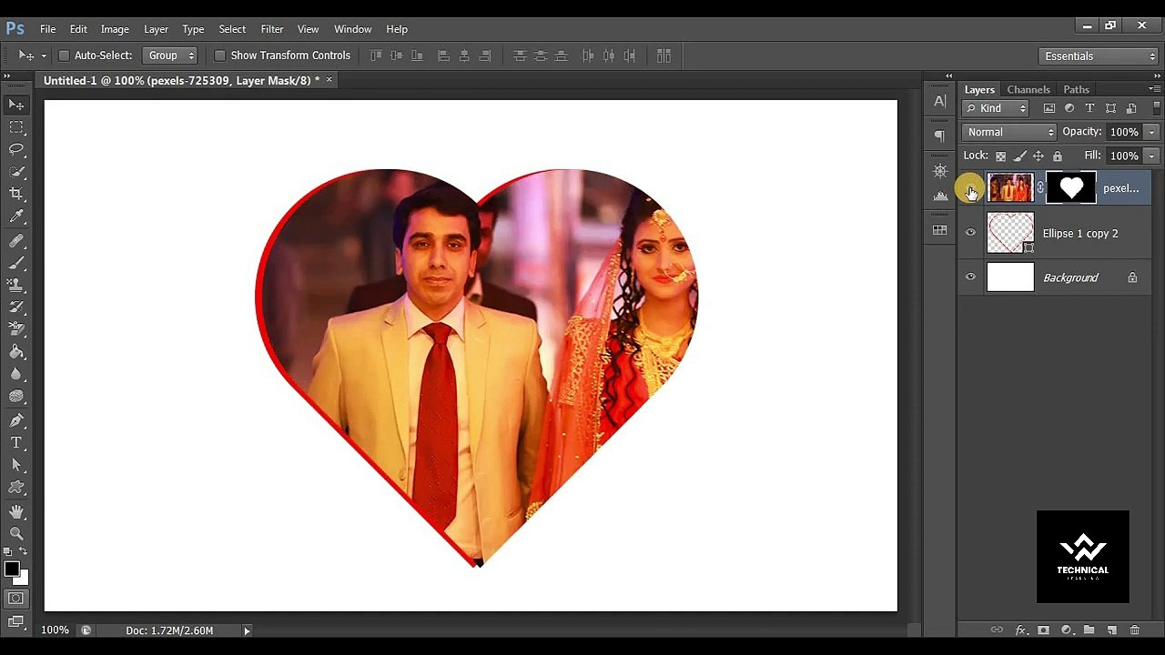The image size is (1165, 655).
Task: Select the Rectangular Marquee tool
Action: click(x=16, y=127)
